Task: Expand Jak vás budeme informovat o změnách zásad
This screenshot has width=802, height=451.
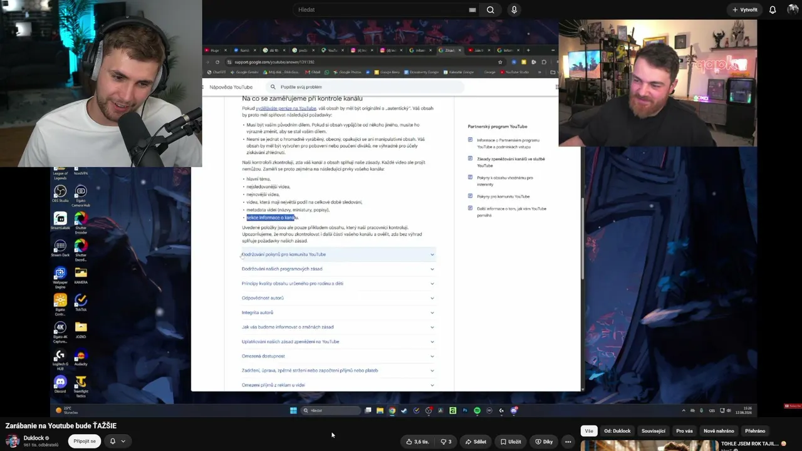Action: coord(338,327)
